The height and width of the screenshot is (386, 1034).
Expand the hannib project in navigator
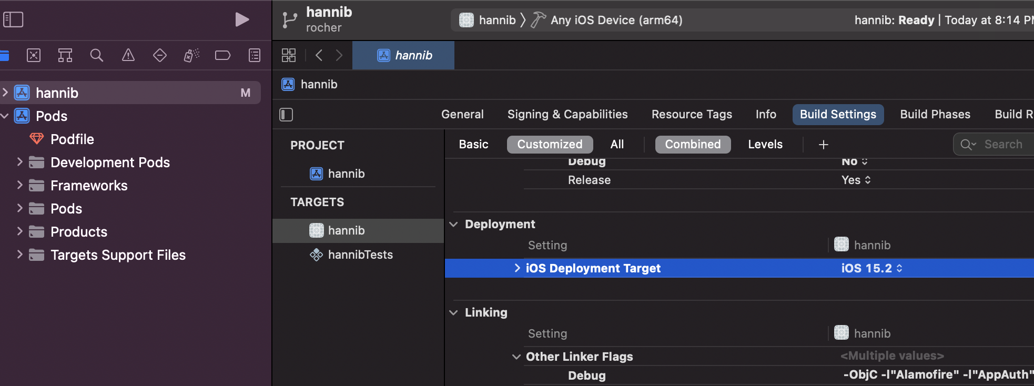pyautogui.click(x=5, y=93)
